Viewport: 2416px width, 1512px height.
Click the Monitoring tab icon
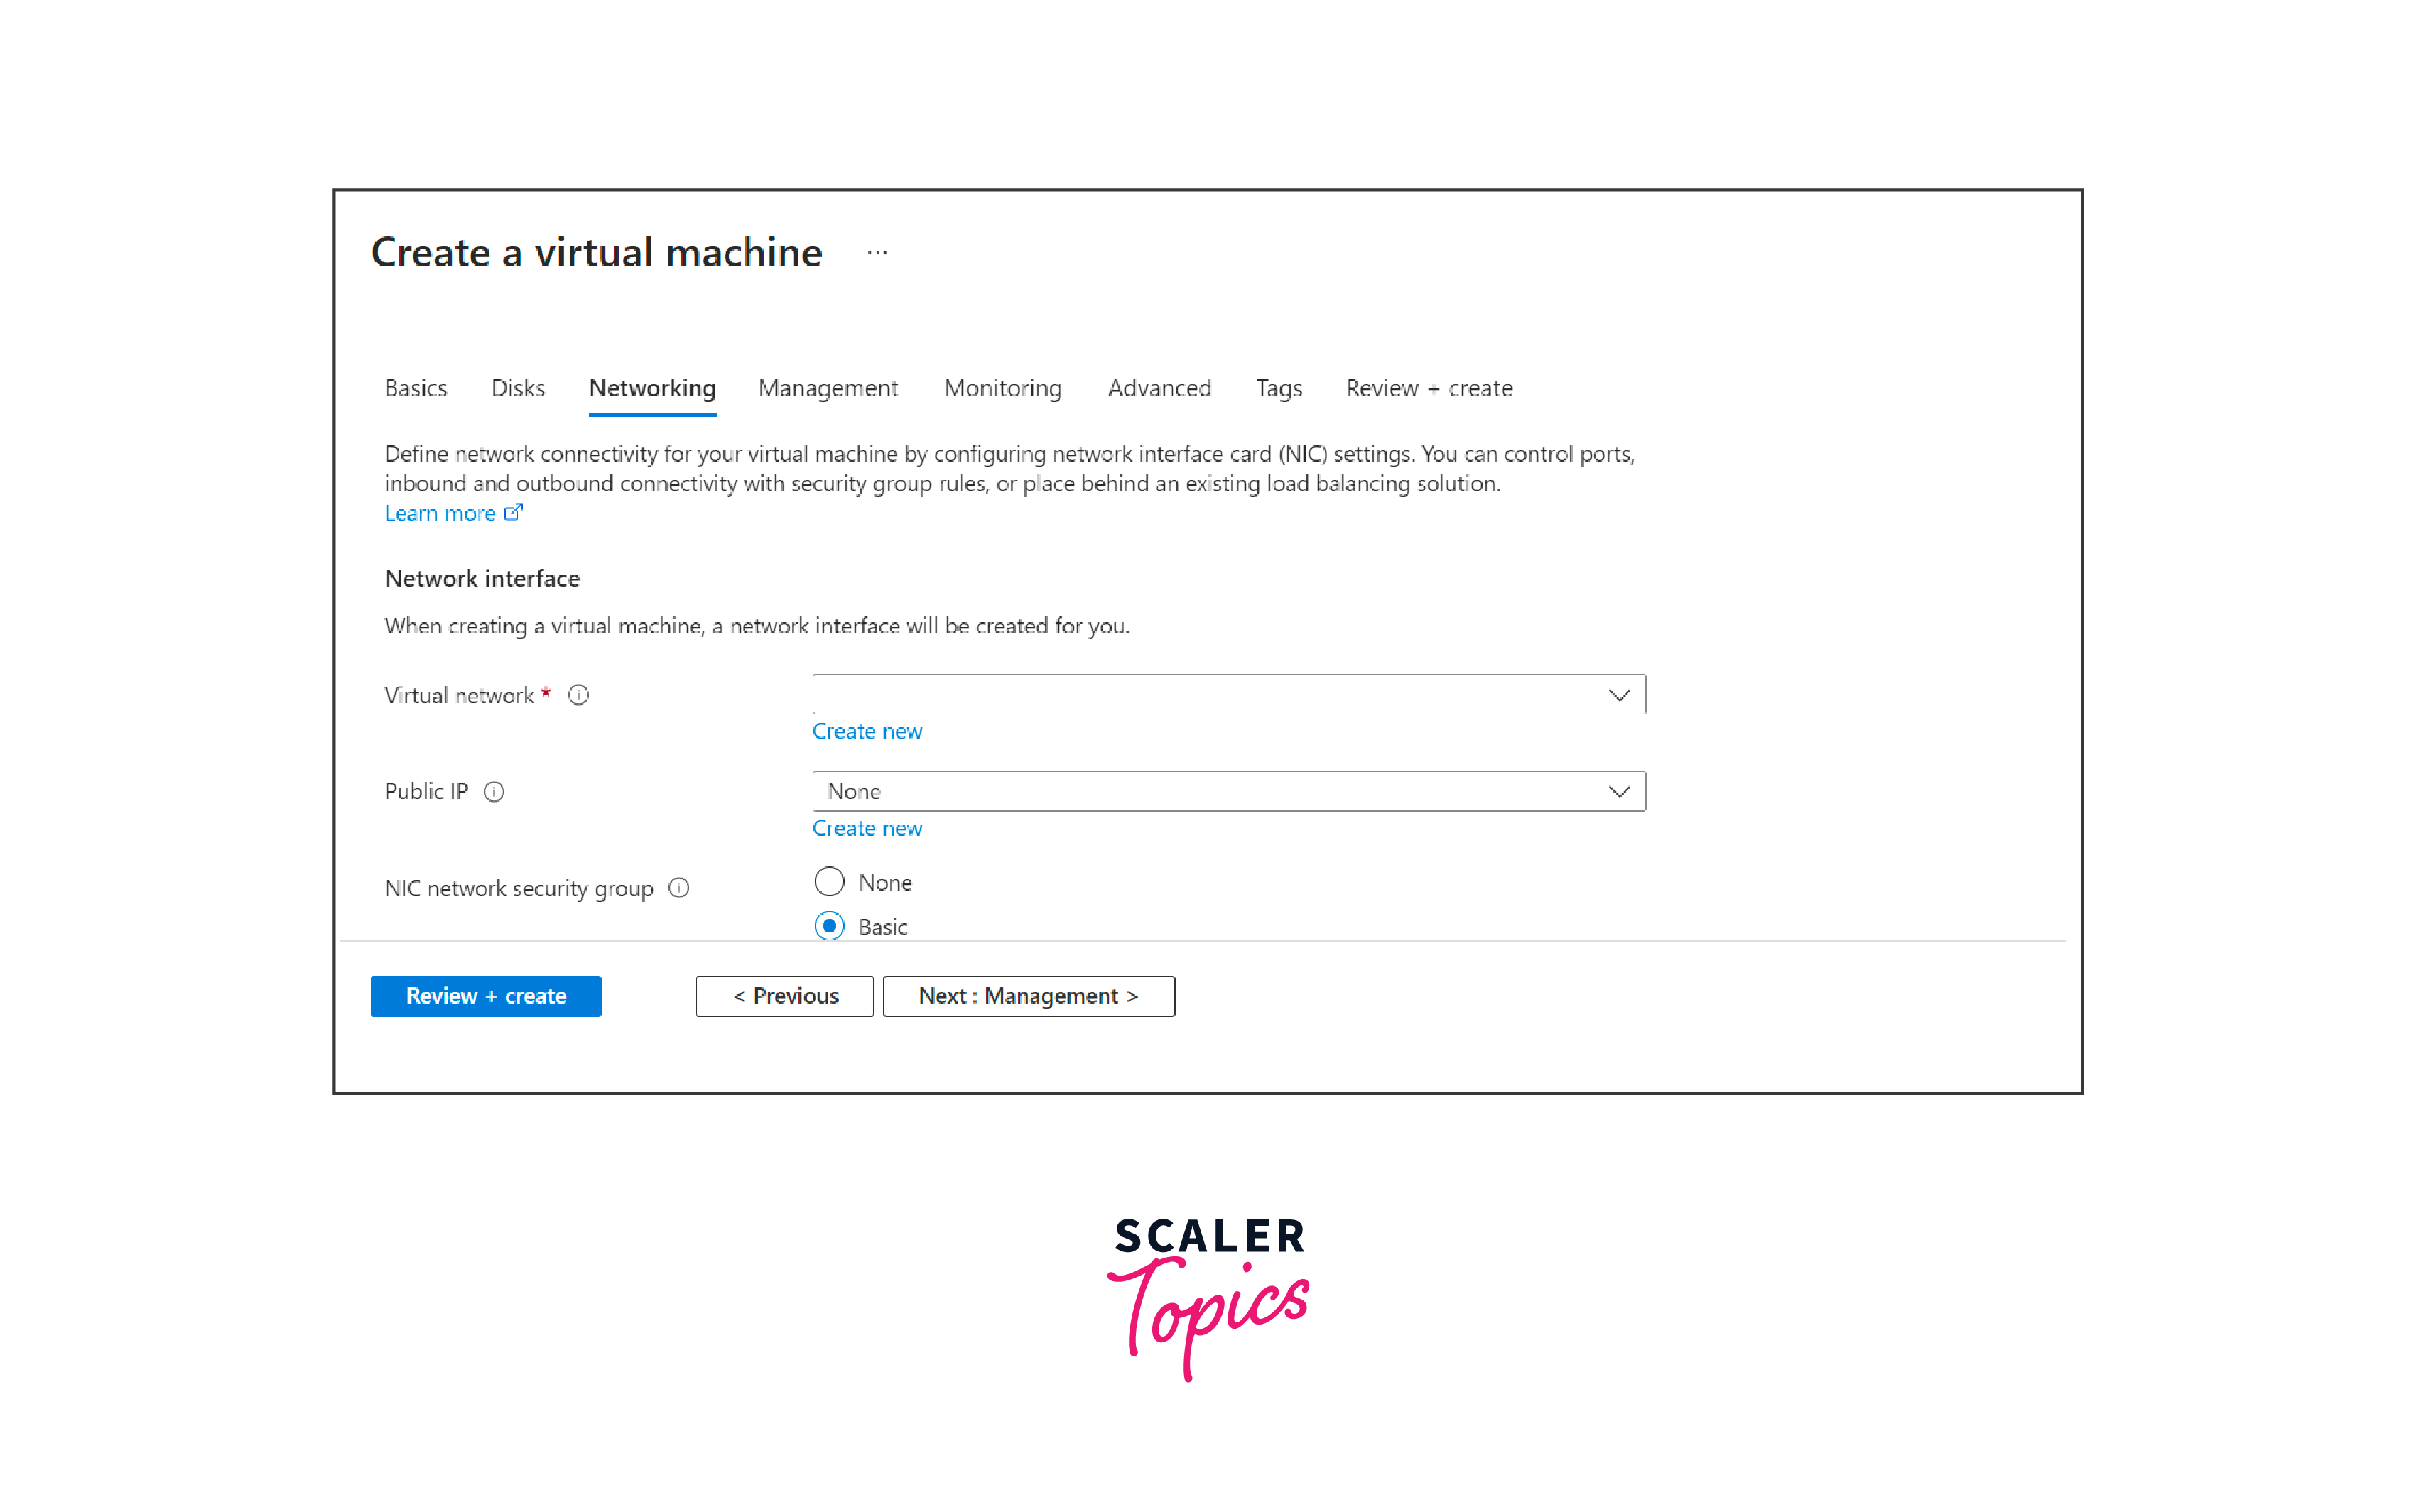(1003, 387)
